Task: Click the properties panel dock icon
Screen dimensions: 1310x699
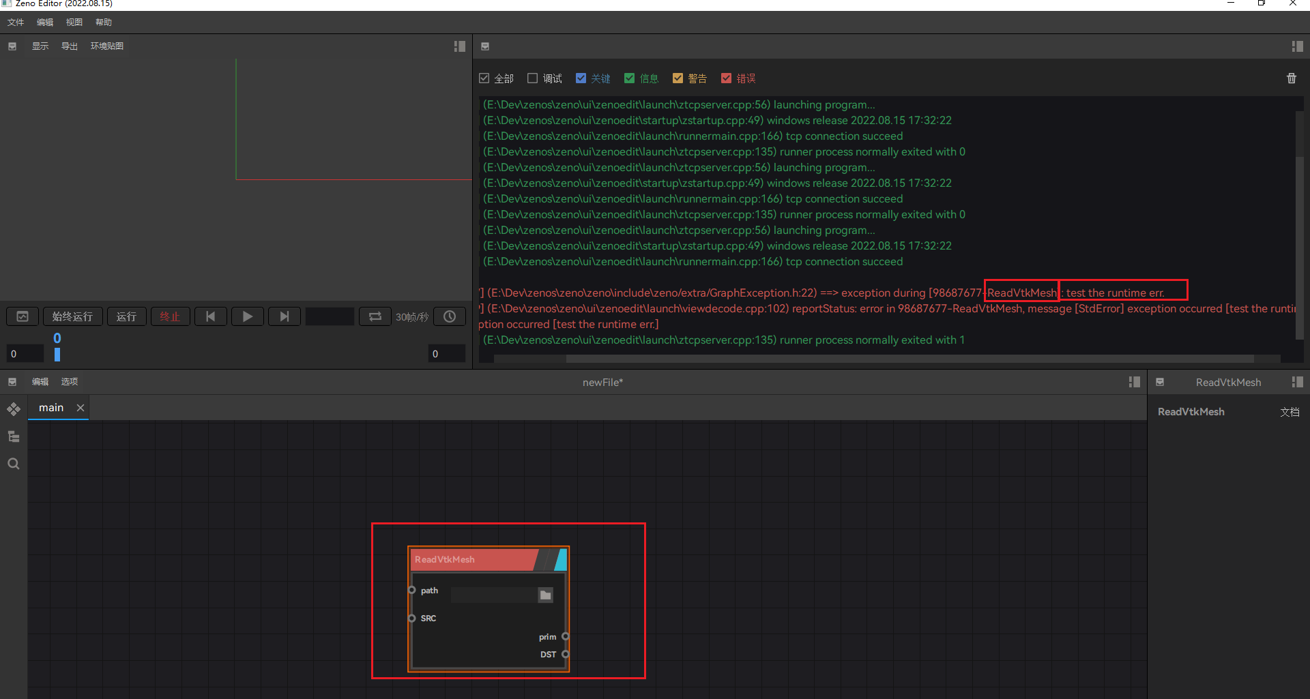Action: [x=1160, y=382]
